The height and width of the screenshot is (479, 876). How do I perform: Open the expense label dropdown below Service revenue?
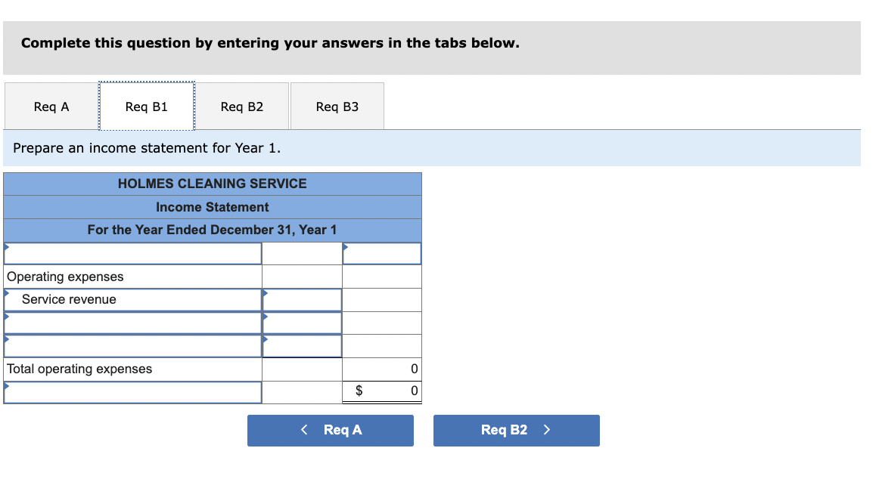[x=132, y=323]
